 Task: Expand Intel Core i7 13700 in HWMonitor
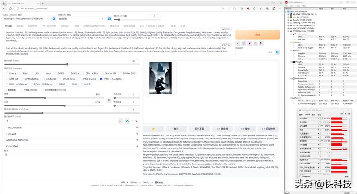point(288,17)
